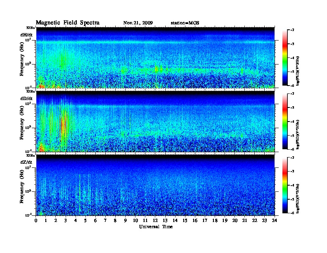
Task: Click hour tick label "21" on time axis
Action: pyautogui.click(x=244, y=220)
